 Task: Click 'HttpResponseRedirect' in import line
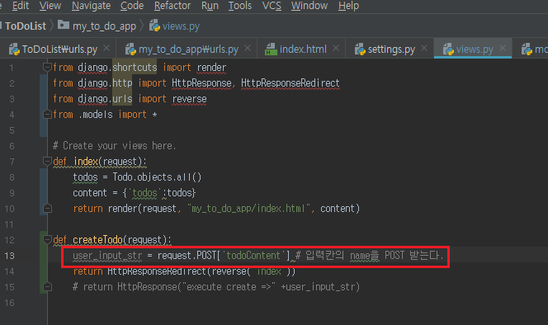(x=290, y=83)
